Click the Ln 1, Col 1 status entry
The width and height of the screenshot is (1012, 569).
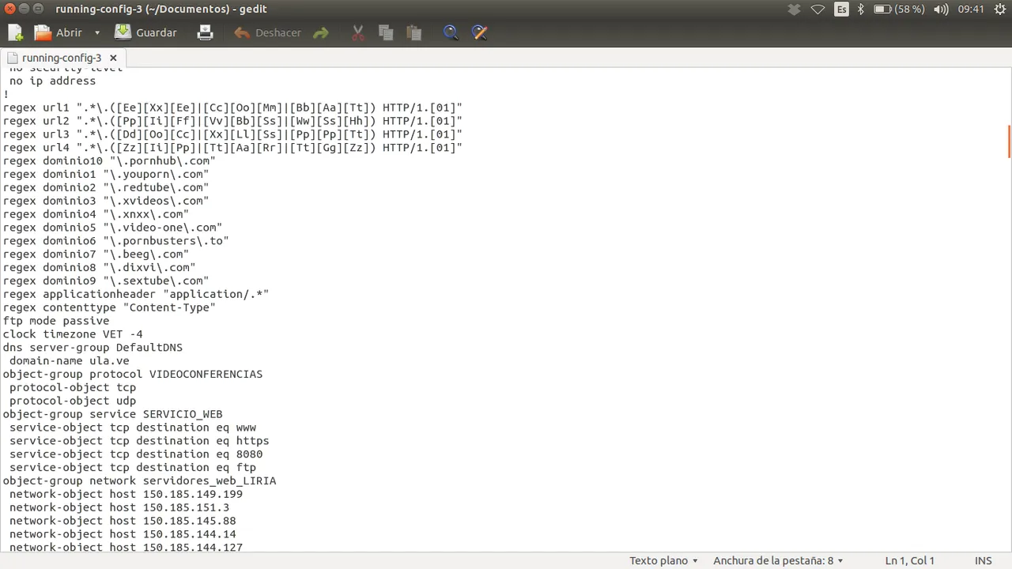(x=909, y=560)
